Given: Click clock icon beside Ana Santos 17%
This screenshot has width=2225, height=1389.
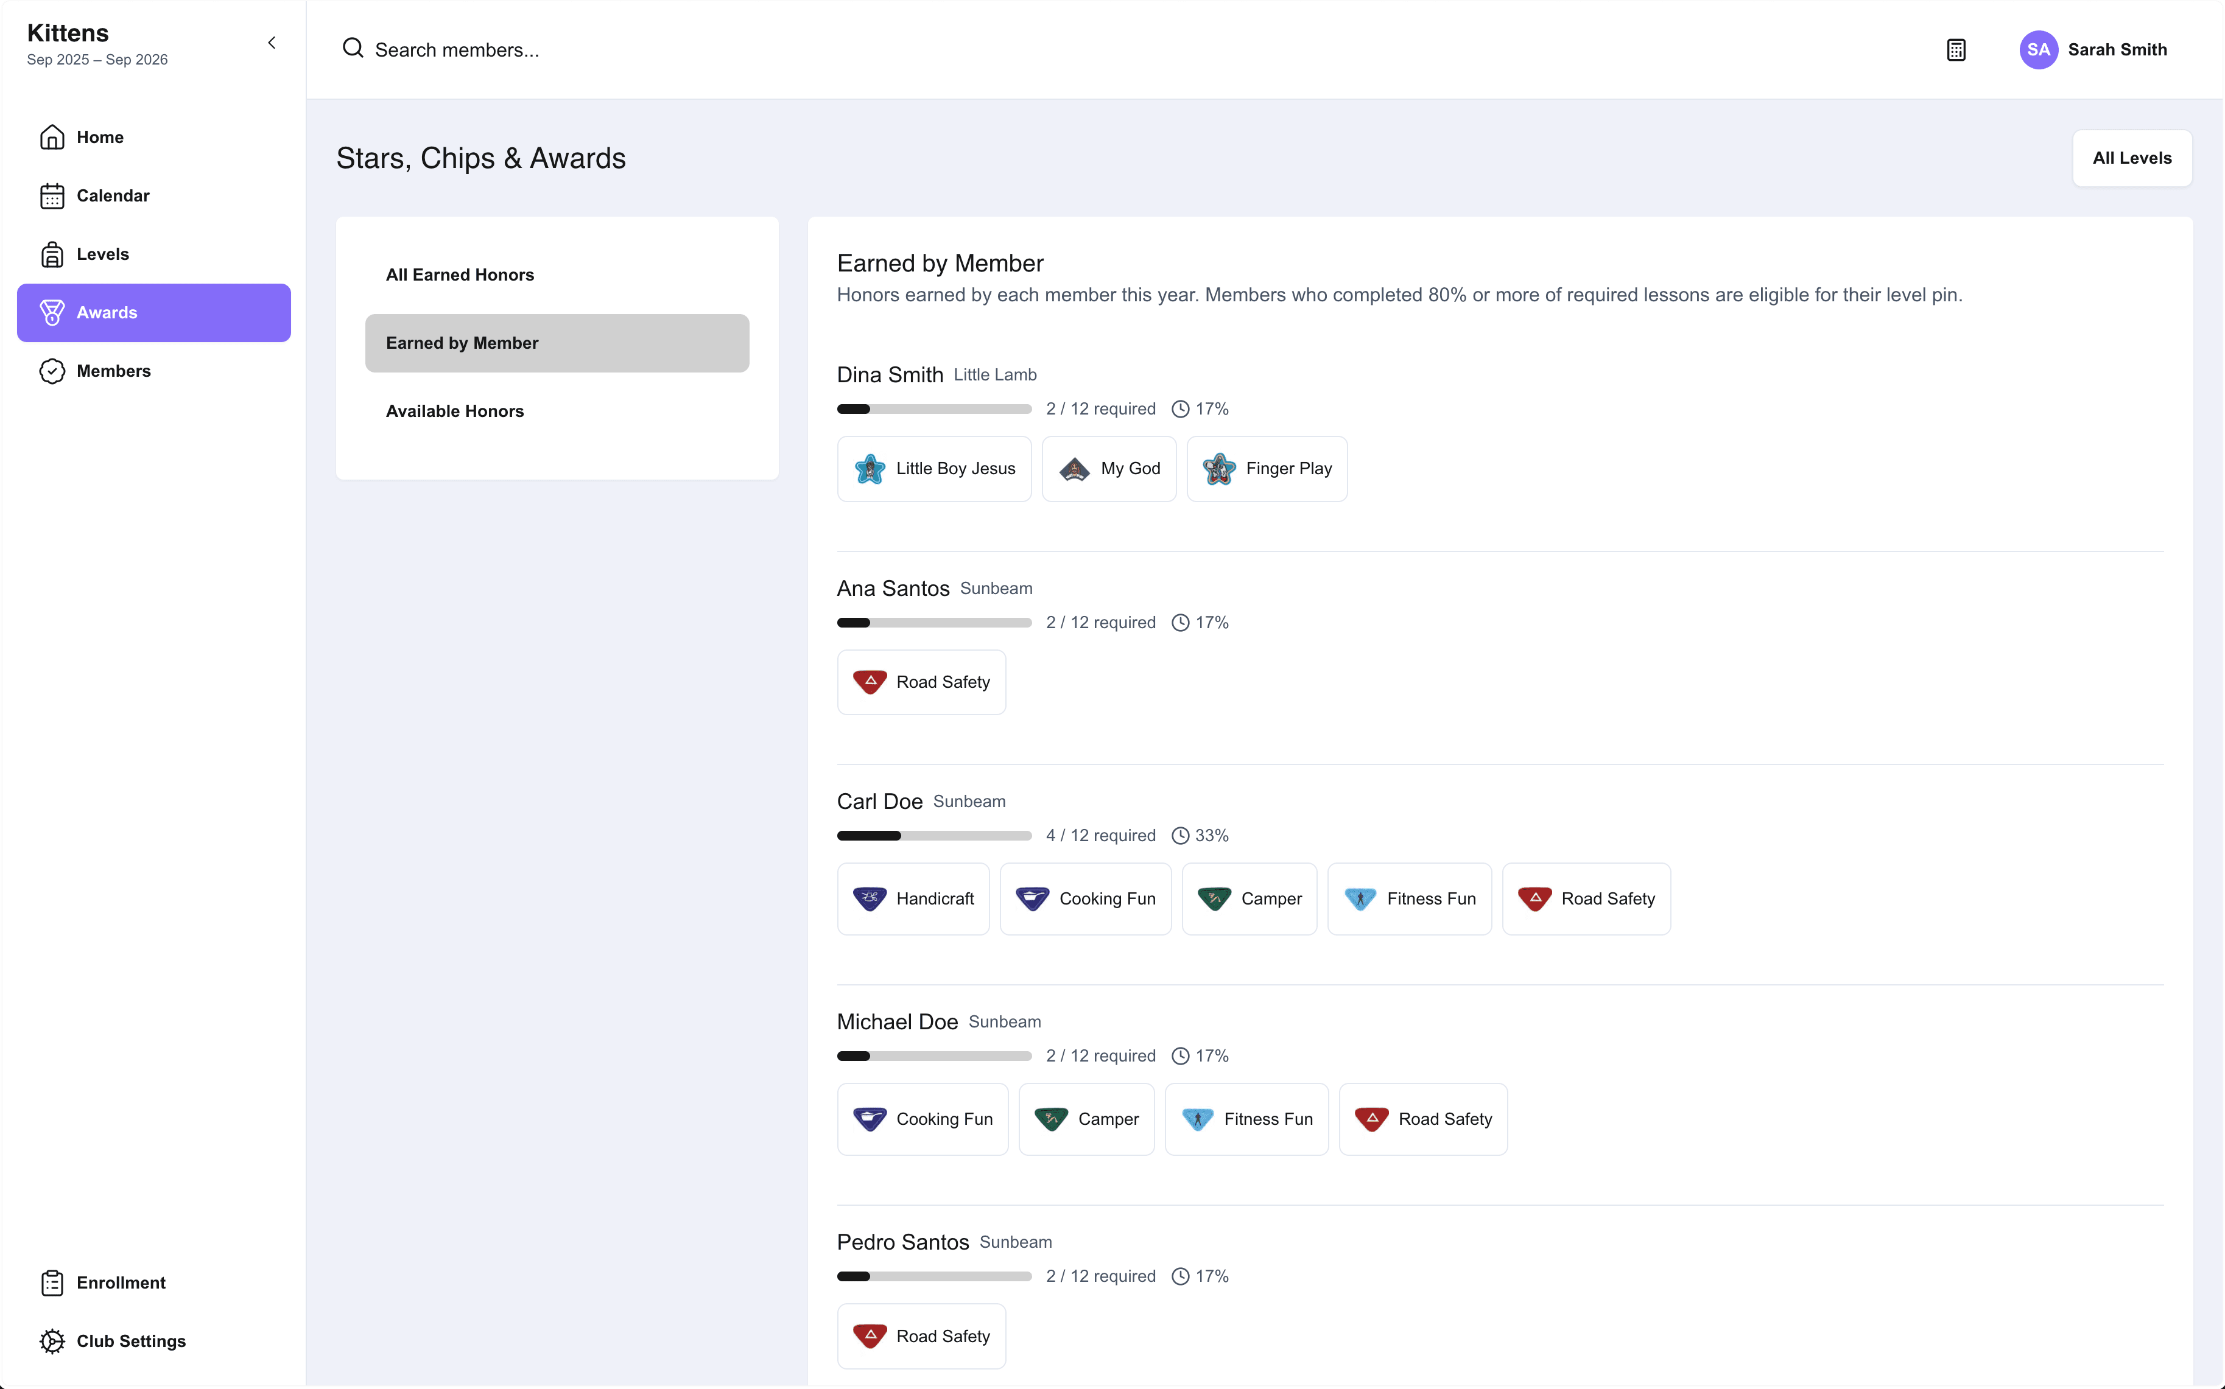Looking at the screenshot, I should 1180,623.
